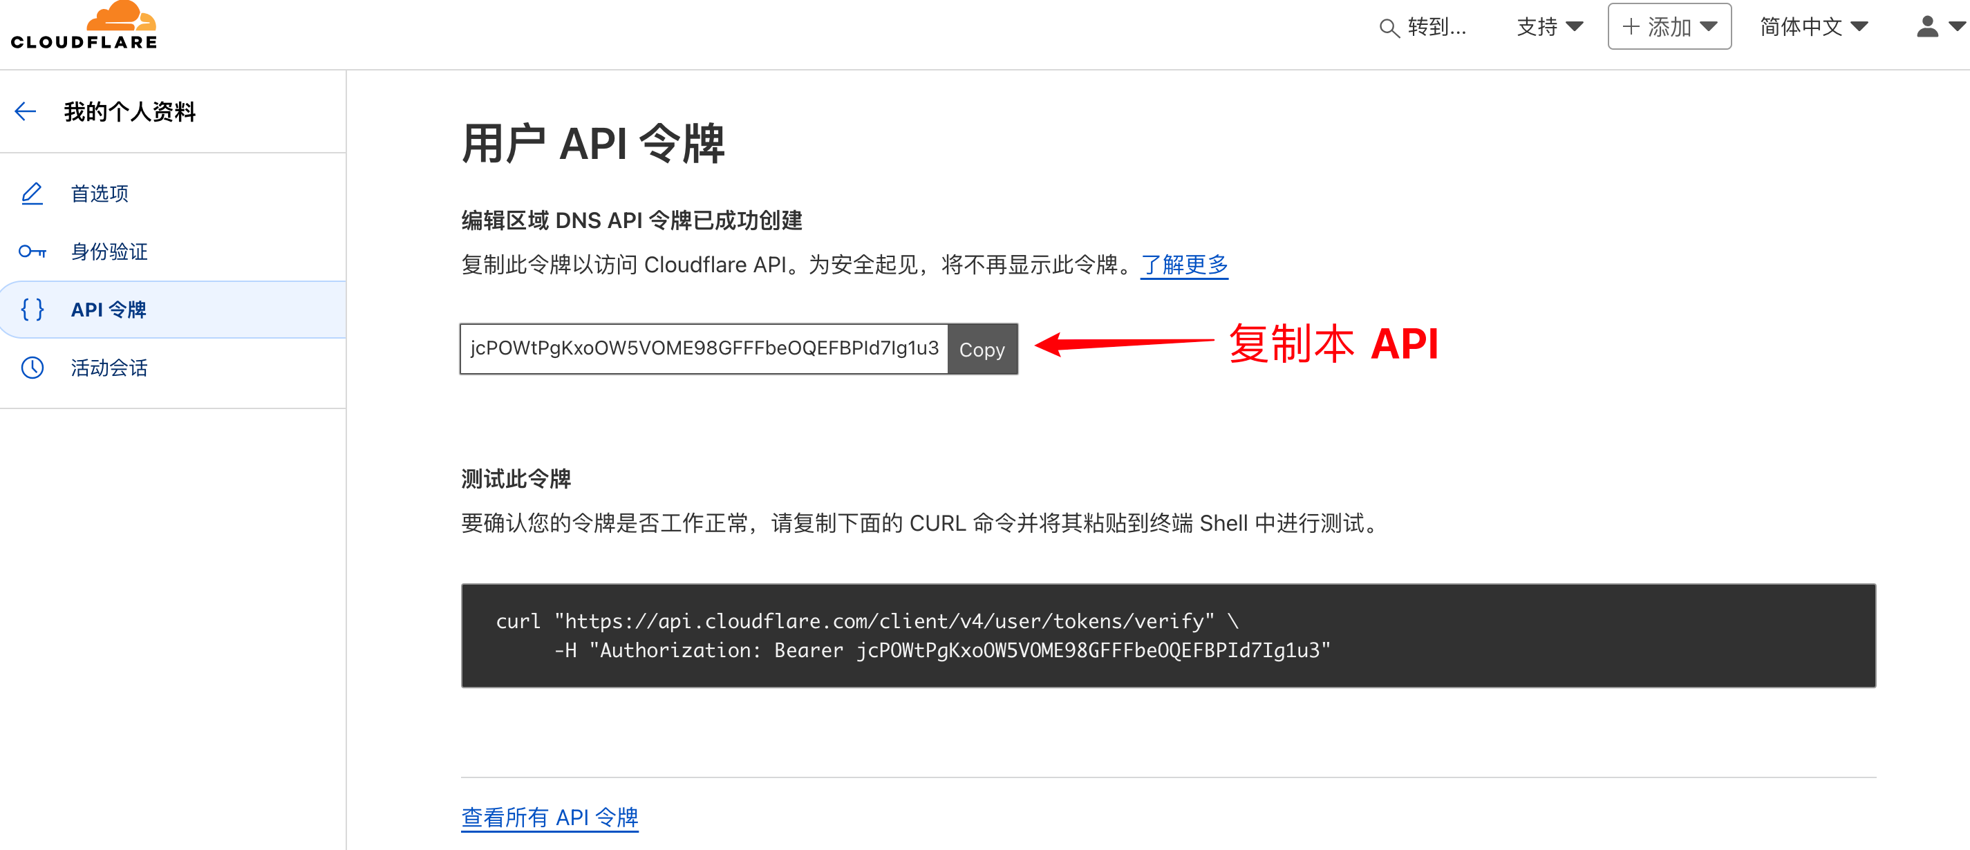Image resolution: width=1970 pixels, height=850 pixels.
Task: Open the user account avatar menu
Action: [1927, 27]
